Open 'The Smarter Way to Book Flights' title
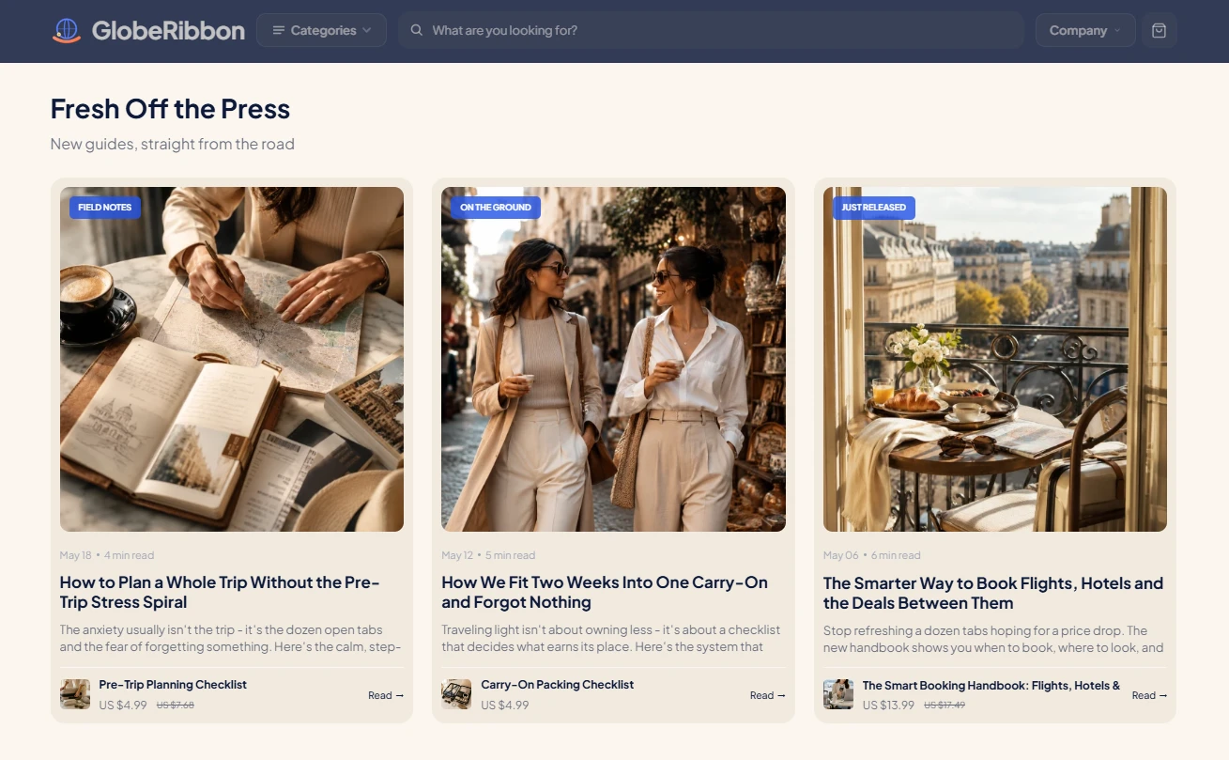 tap(993, 593)
